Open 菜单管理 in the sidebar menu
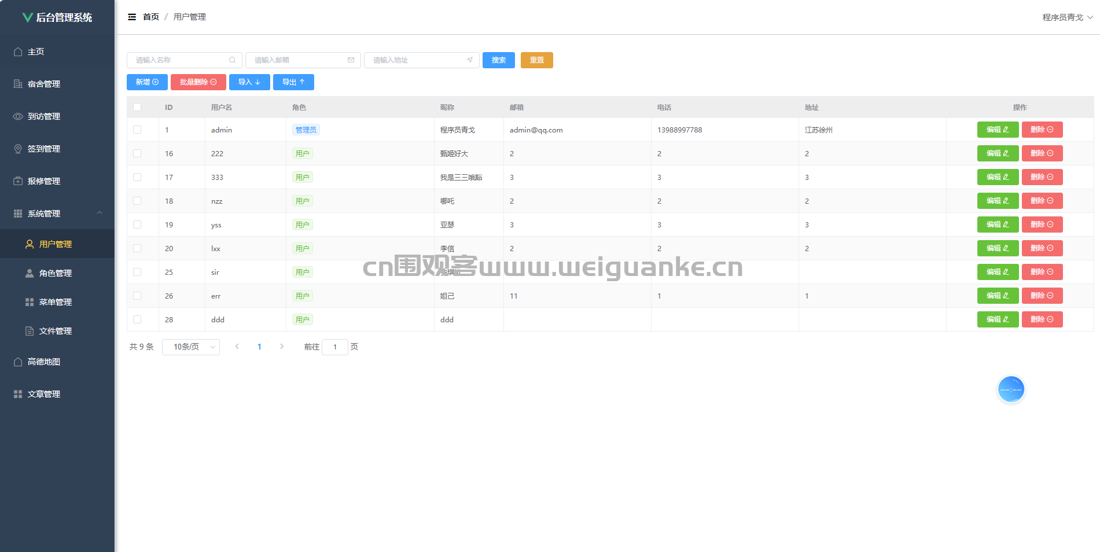1100x552 pixels. [56, 302]
